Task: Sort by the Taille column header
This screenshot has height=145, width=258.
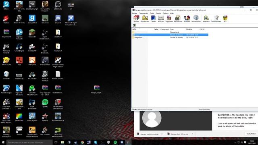Action: [156, 29]
